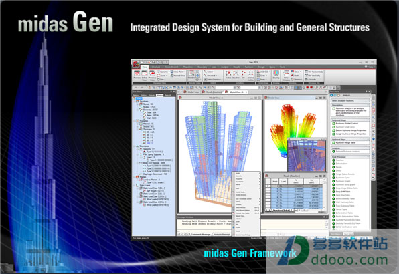Open the Boundary ribbon tab
Viewport: 399px width, 274px height.
click(202, 67)
